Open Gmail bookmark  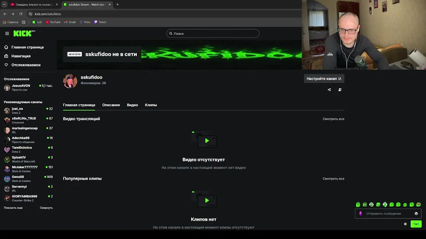tap(70, 22)
